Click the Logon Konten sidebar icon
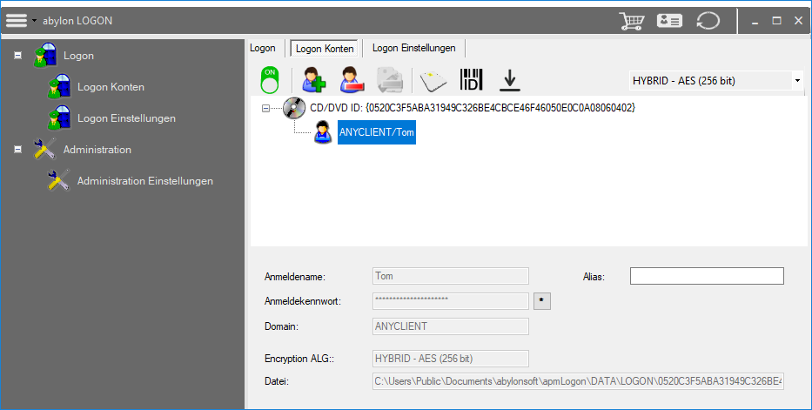Screen dimensions: 812x410 click(59, 86)
